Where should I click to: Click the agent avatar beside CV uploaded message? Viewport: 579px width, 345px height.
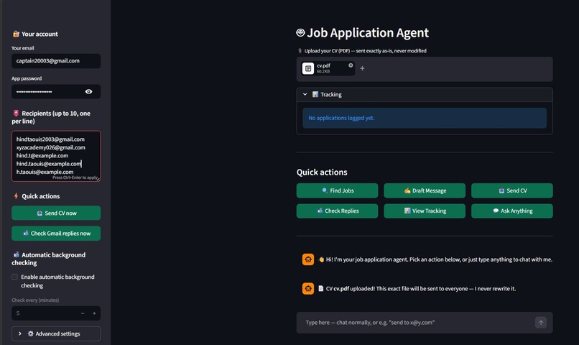(x=308, y=288)
